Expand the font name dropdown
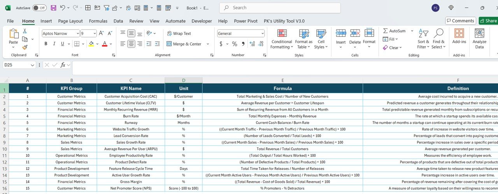498x194 pixels. (77, 33)
